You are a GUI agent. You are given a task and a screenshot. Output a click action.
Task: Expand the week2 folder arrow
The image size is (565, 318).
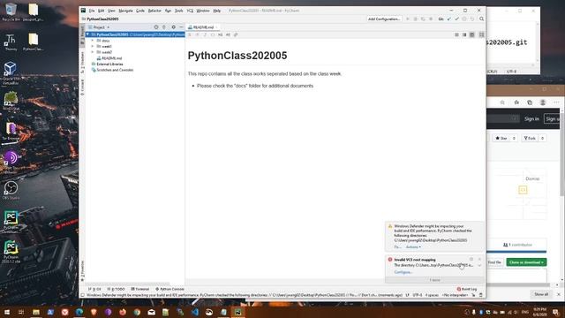click(x=93, y=52)
